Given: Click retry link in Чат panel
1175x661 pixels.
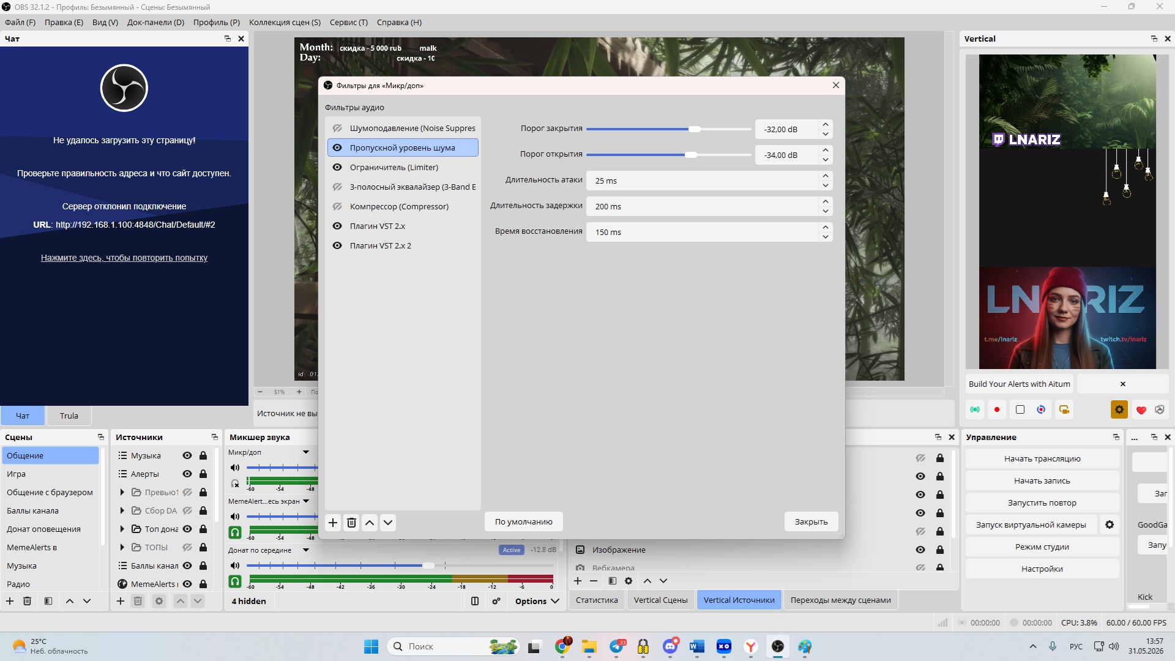Looking at the screenshot, I should point(124,258).
